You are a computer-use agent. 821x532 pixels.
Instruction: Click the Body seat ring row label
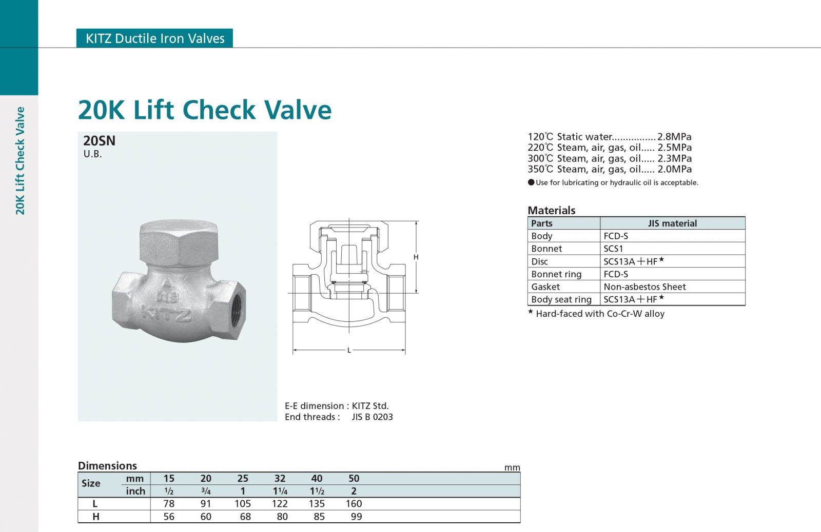pos(561,300)
